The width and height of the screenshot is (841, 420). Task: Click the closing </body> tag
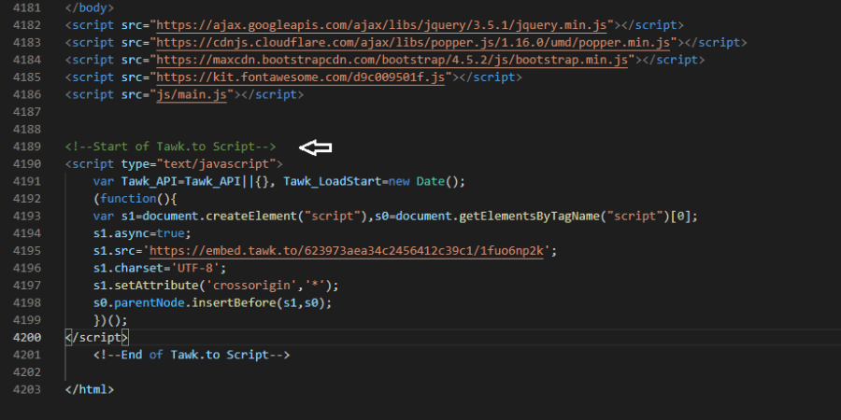click(90, 8)
